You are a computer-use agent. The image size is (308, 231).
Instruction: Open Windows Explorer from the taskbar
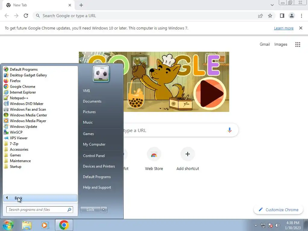27,225
